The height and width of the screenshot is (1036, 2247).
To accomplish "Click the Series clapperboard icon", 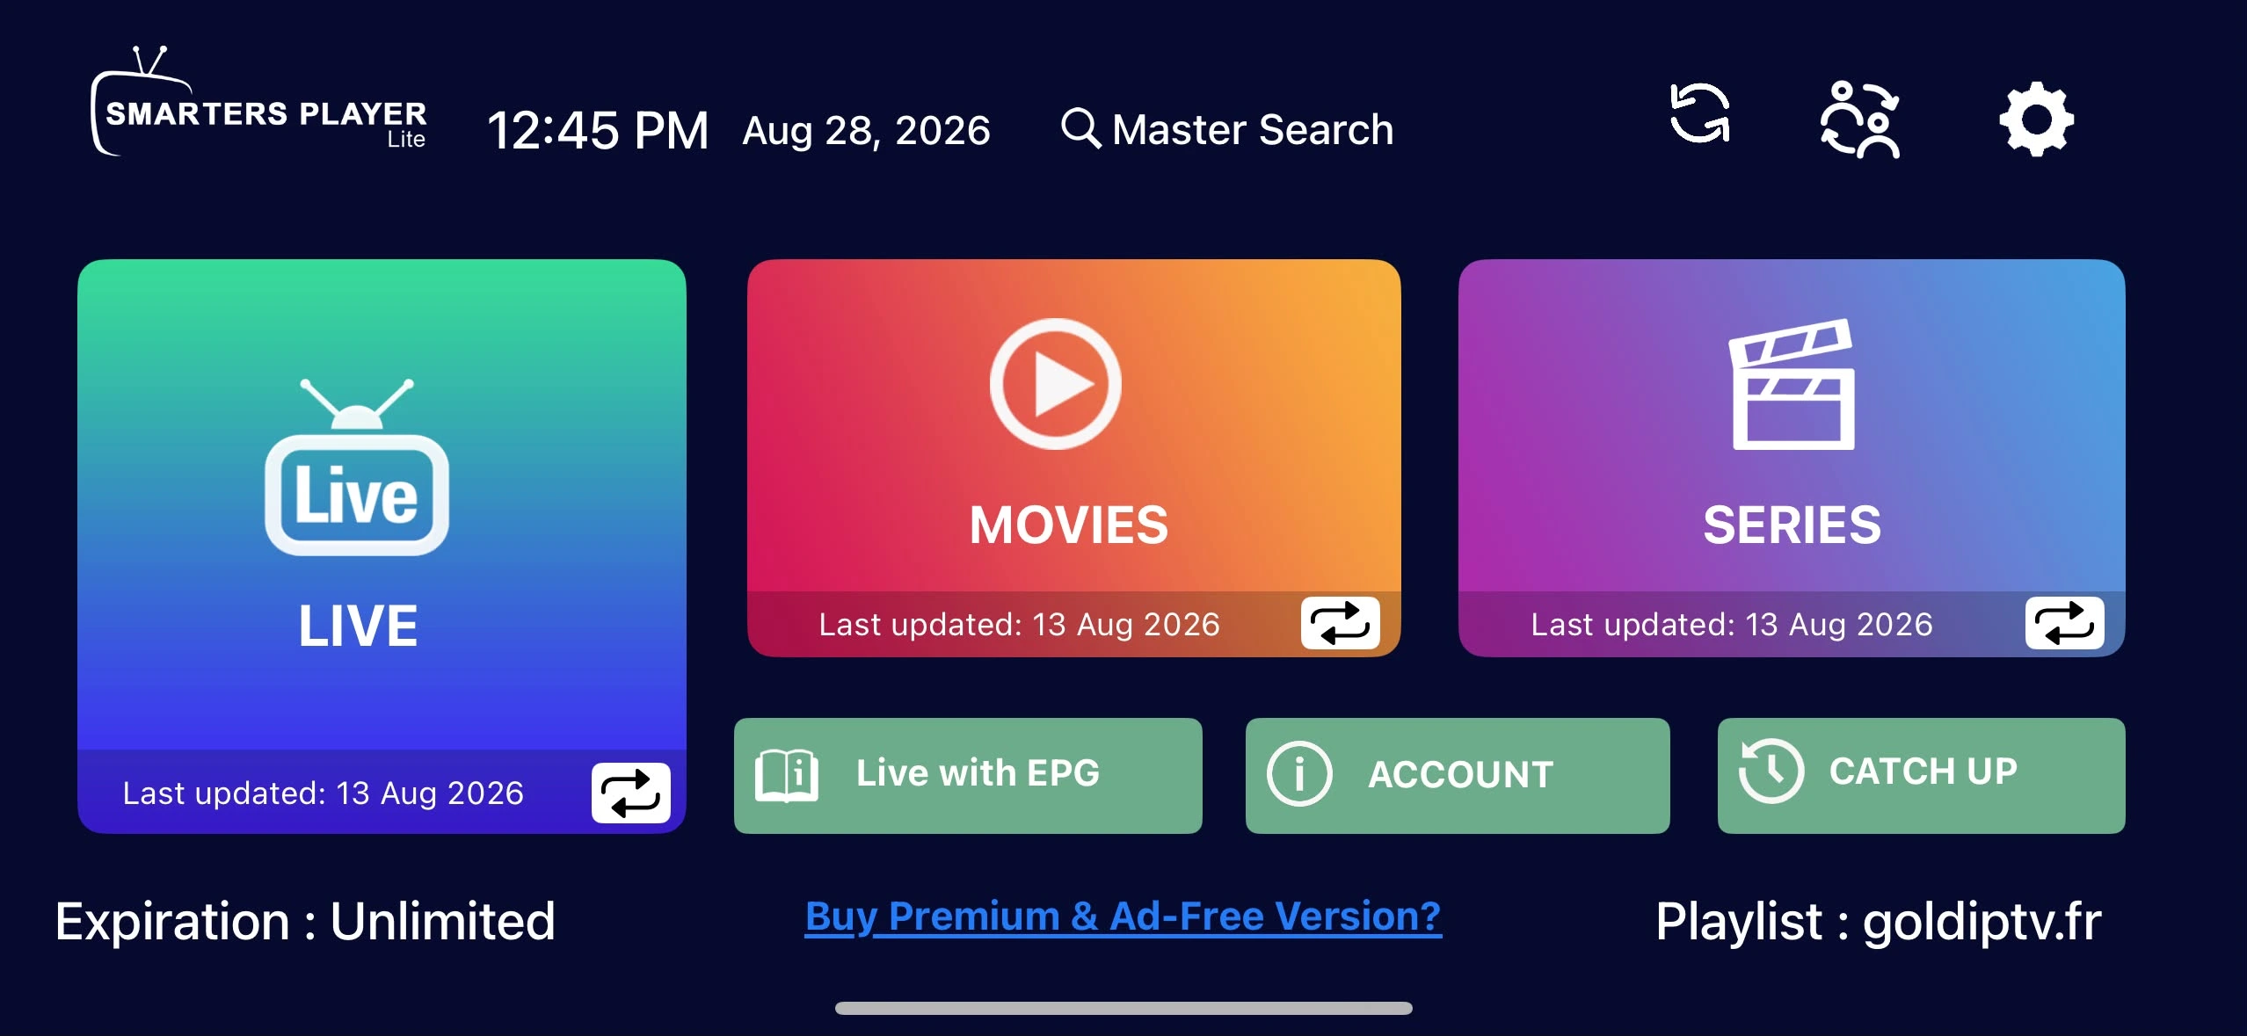I will coord(1792,384).
